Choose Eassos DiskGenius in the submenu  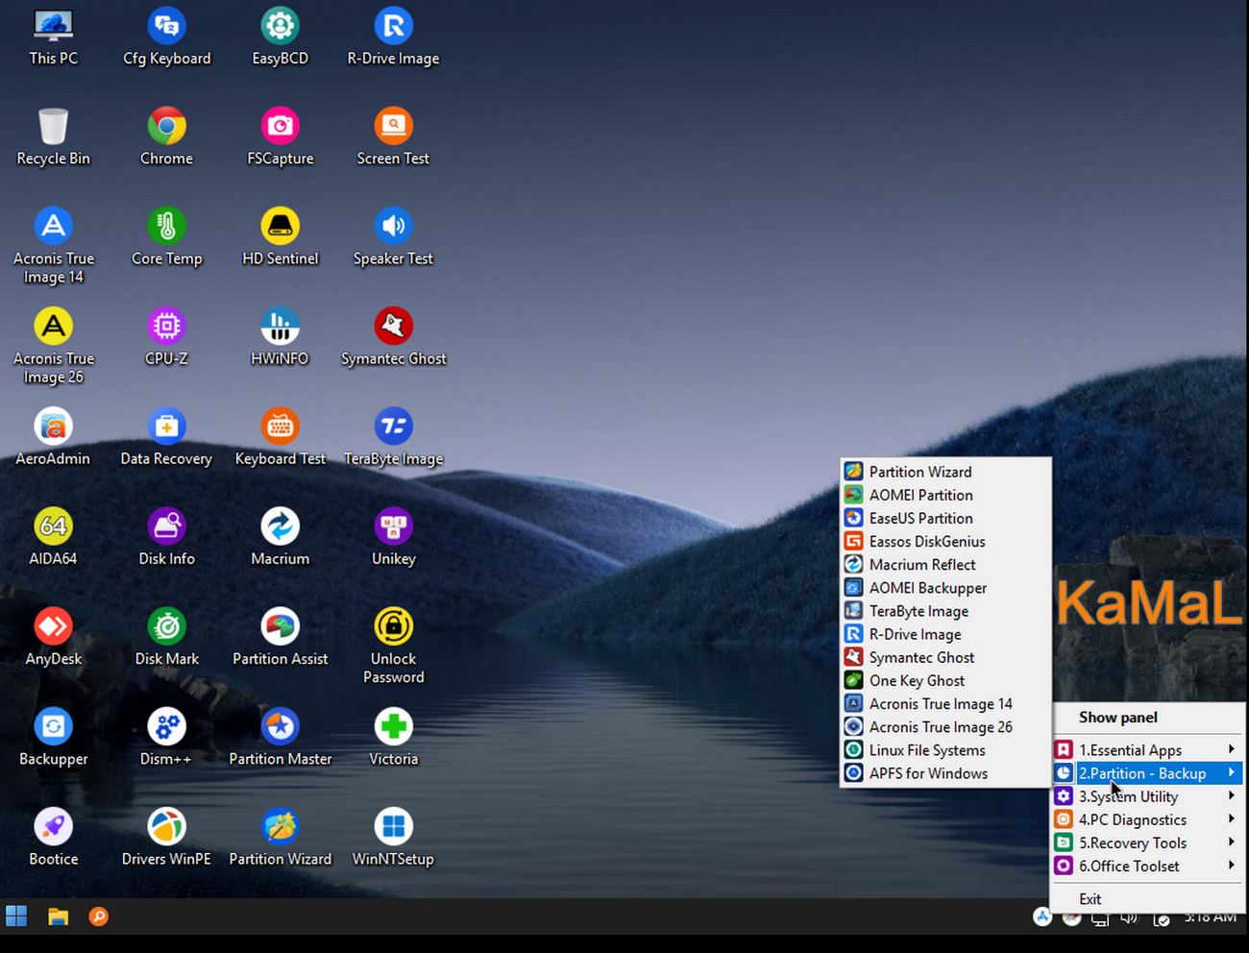945,542
